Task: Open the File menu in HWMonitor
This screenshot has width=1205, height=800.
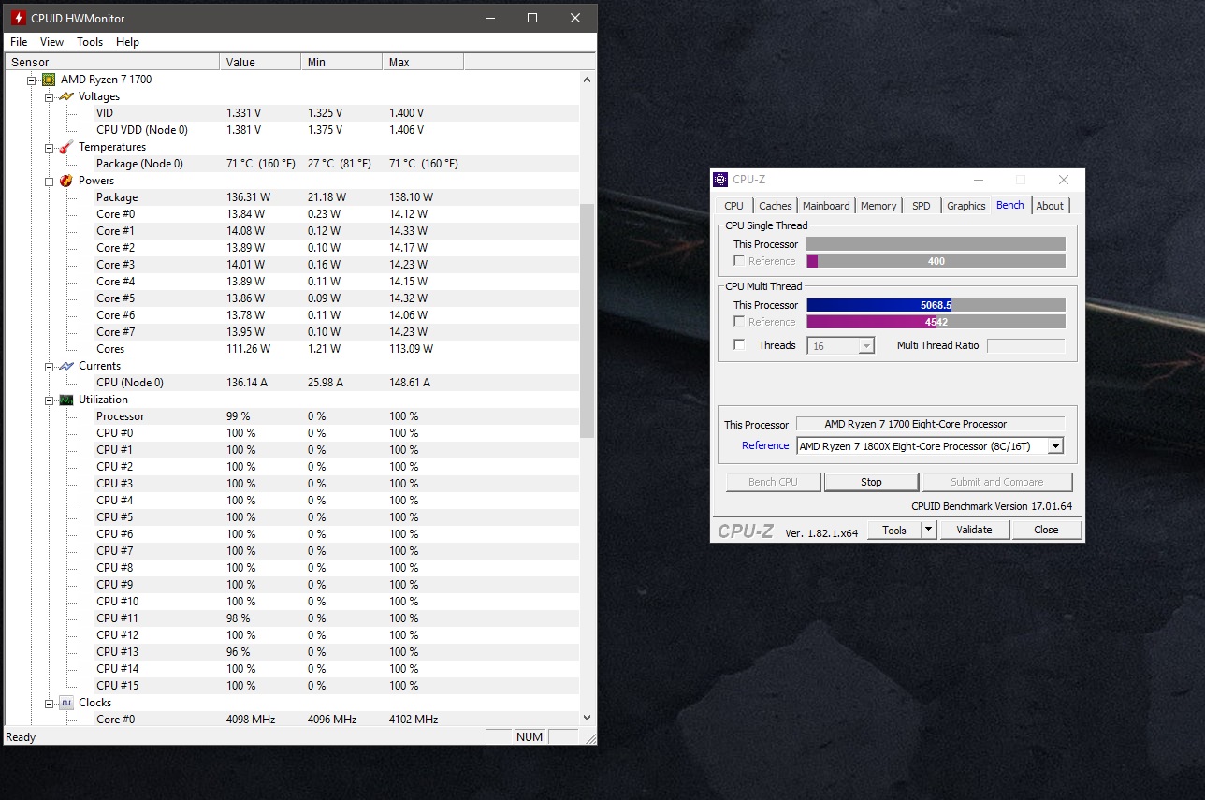Action: click(19, 42)
